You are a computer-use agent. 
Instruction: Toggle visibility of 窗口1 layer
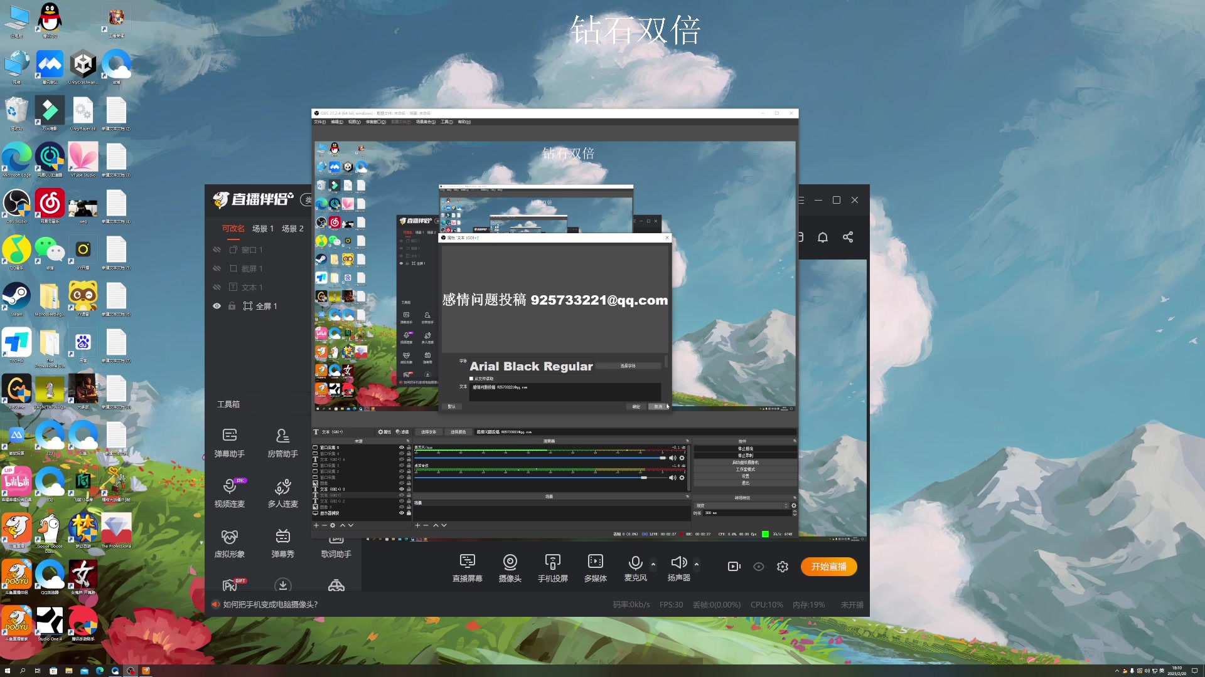click(217, 249)
